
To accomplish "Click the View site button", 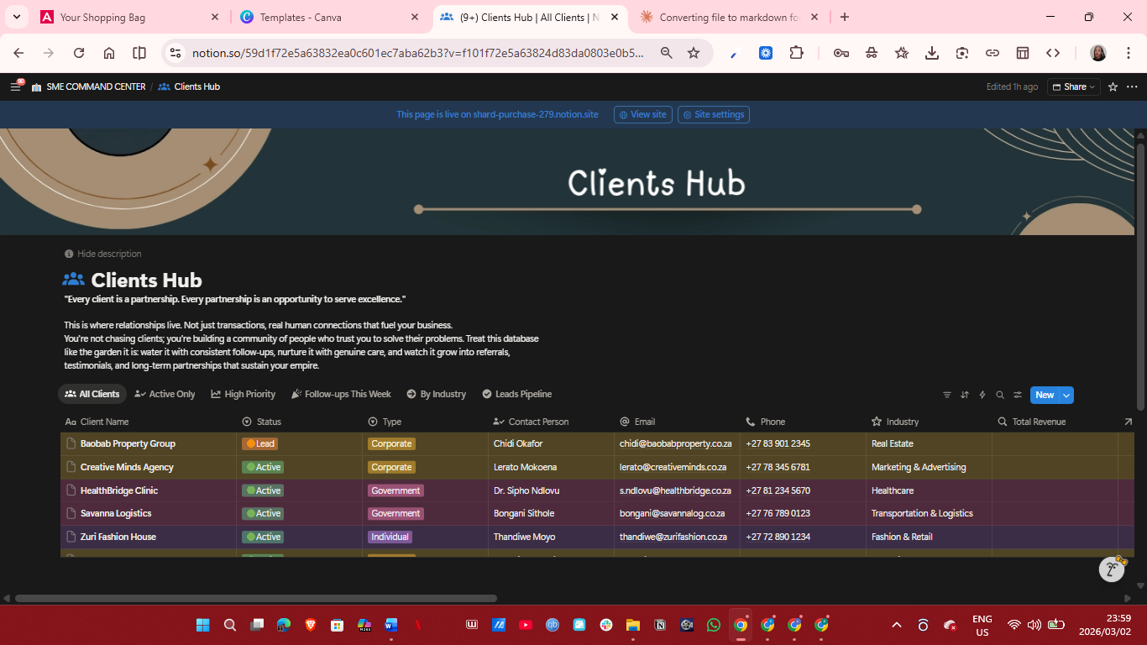I will [642, 114].
